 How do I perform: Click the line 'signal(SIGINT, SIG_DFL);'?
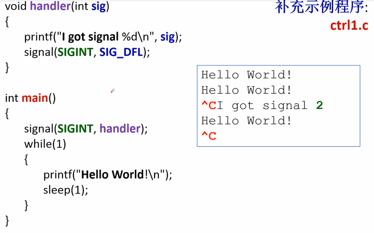(x=87, y=52)
